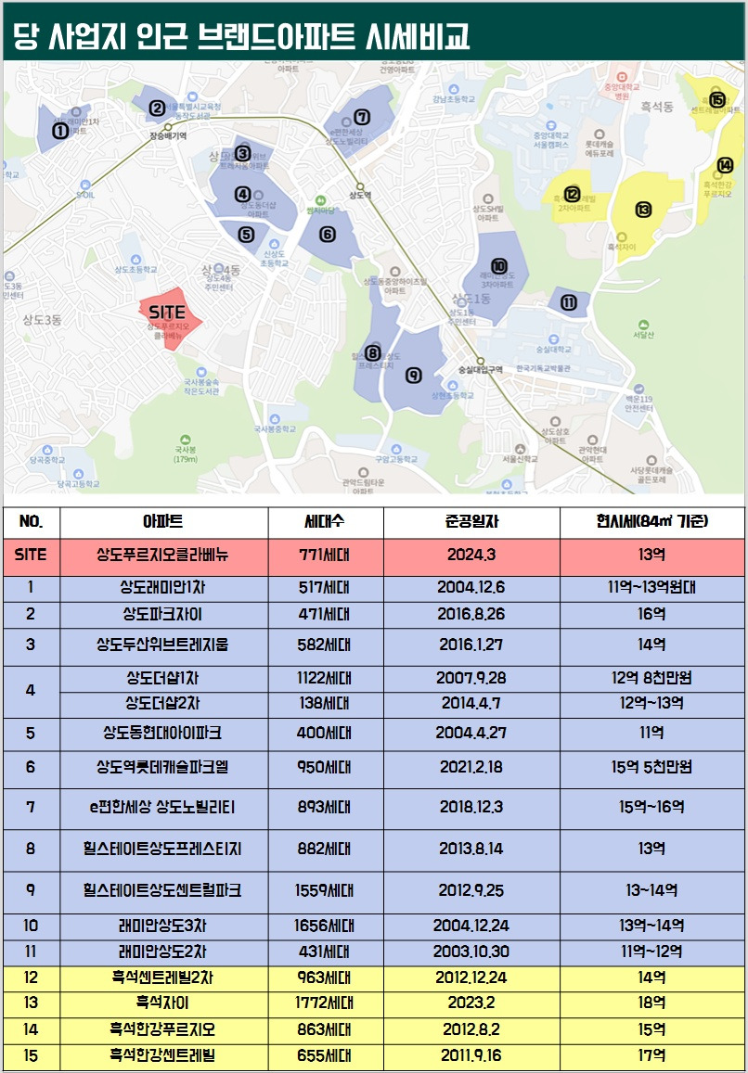748x1073 pixels.
Task: Select yellow marker 13 for 흑석자이
Action: pyautogui.click(x=642, y=210)
